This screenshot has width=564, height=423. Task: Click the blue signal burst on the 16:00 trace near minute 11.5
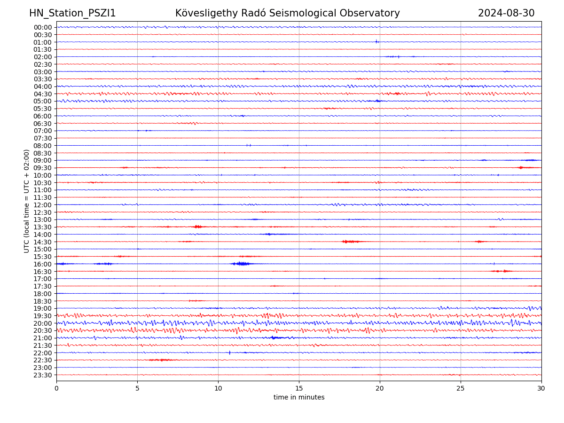pos(242,264)
